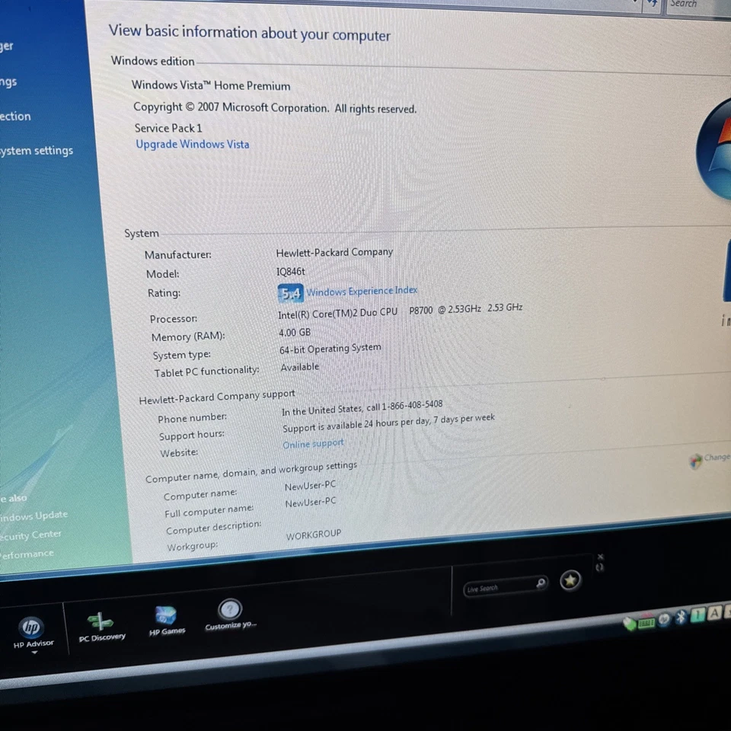Open the Online support link
The width and height of the screenshot is (731, 731).
coord(312,443)
